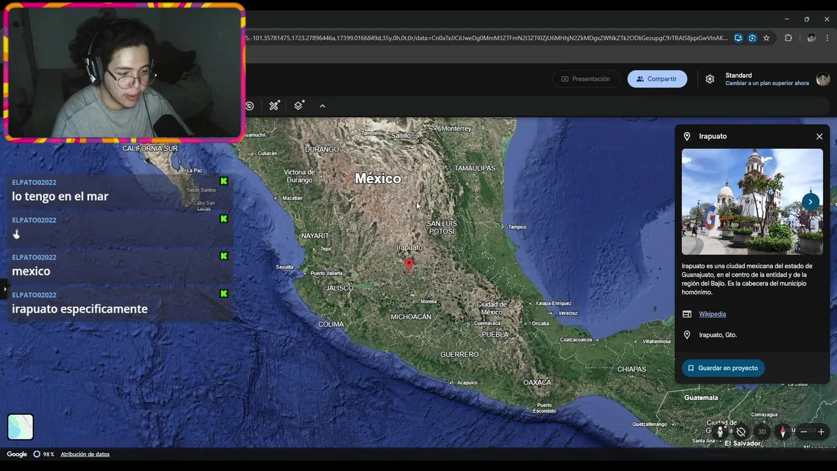This screenshot has width=837, height=471.
Task: Switch map style via bottom-left thumbnail
Action: point(20,427)
